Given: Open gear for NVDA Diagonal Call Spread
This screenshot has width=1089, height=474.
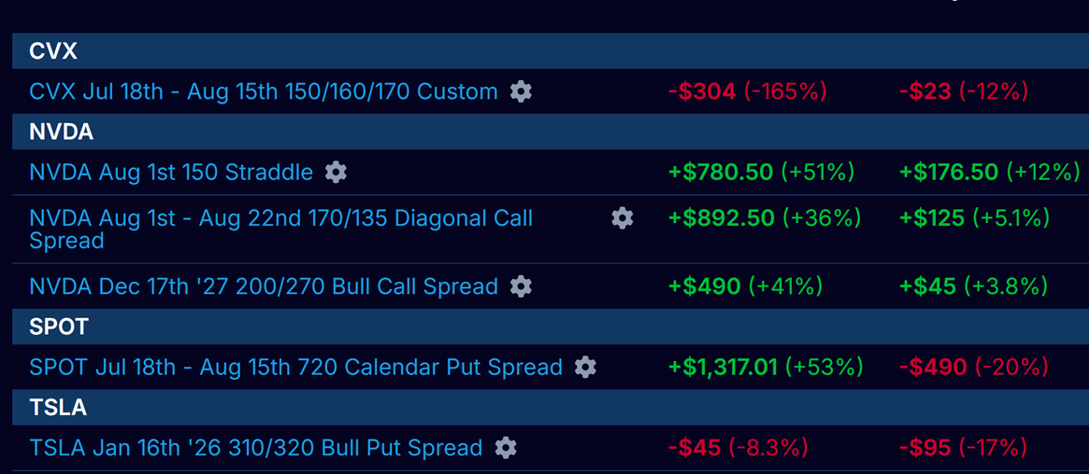Looking at the screenshot, I should (x=623, y=218).
